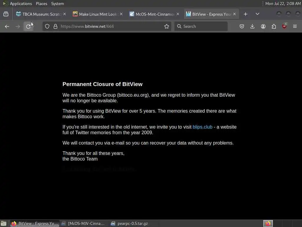Open the System menu
302x227 pixels.
coord(58,4)
